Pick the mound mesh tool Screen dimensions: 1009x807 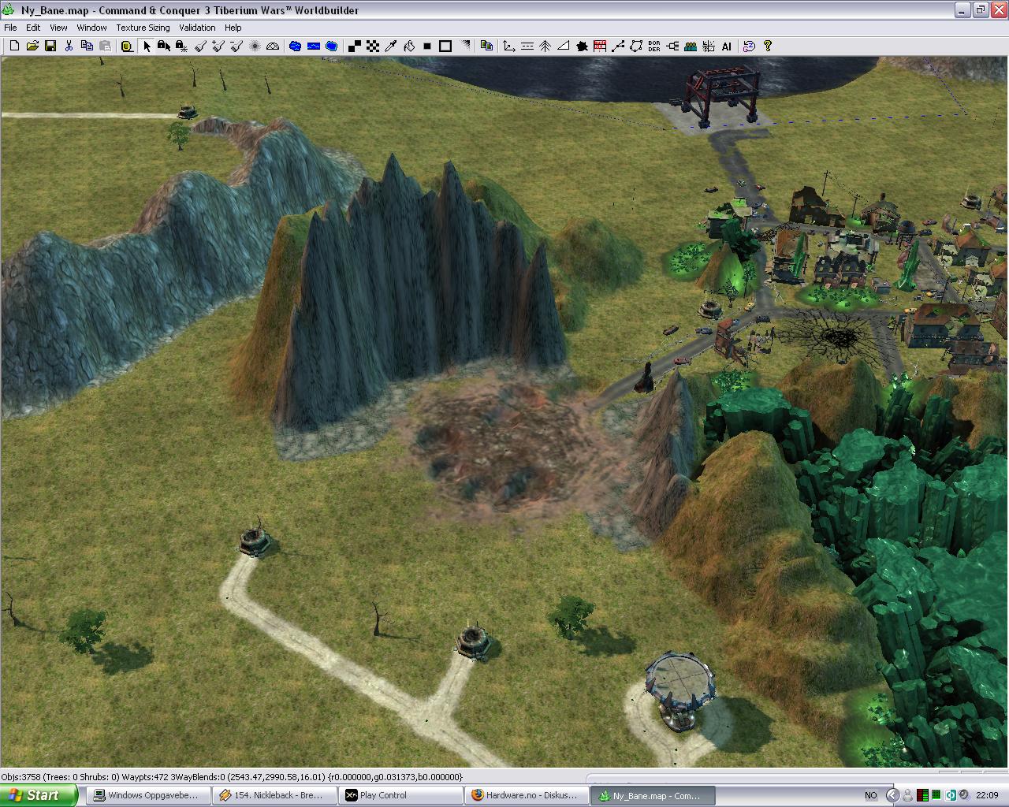[273, 46]
